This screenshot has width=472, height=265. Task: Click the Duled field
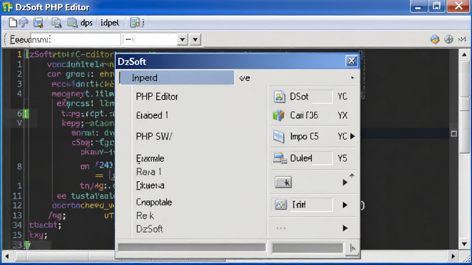coord(310,158)
